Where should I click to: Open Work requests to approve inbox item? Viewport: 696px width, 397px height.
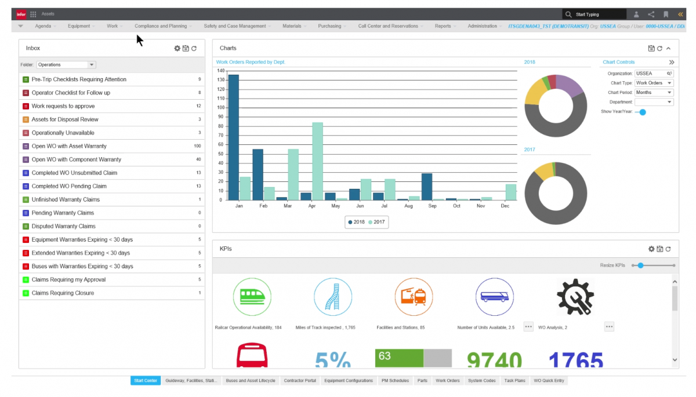63,106
